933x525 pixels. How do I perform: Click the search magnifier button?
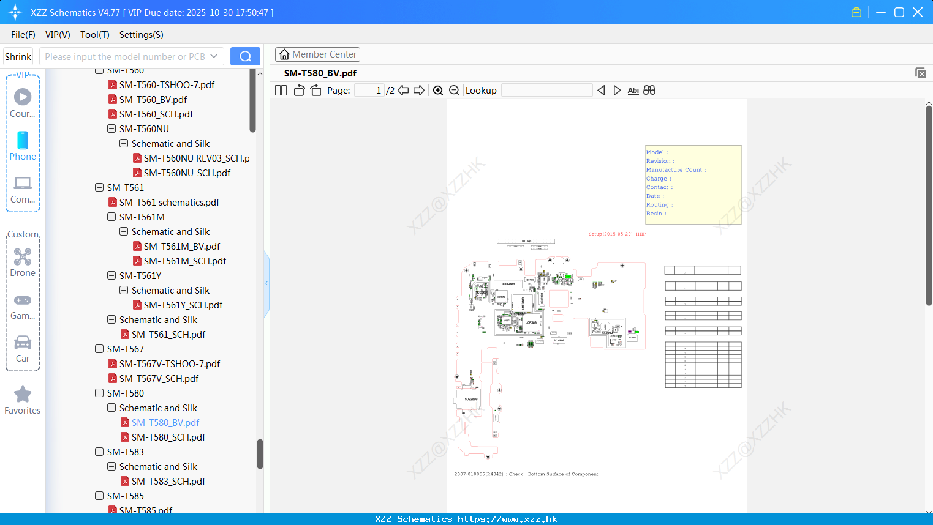(245, 56)
